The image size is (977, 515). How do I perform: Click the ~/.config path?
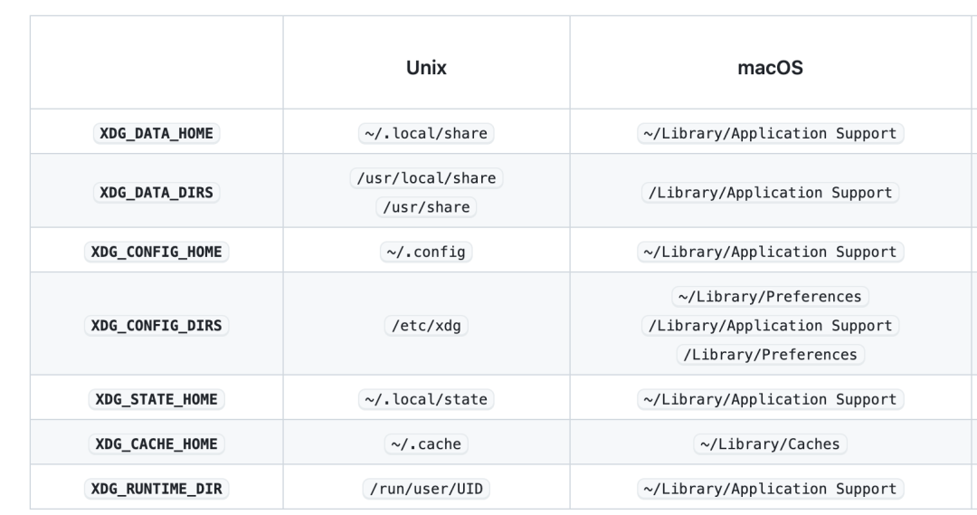[x=426, y=252]
